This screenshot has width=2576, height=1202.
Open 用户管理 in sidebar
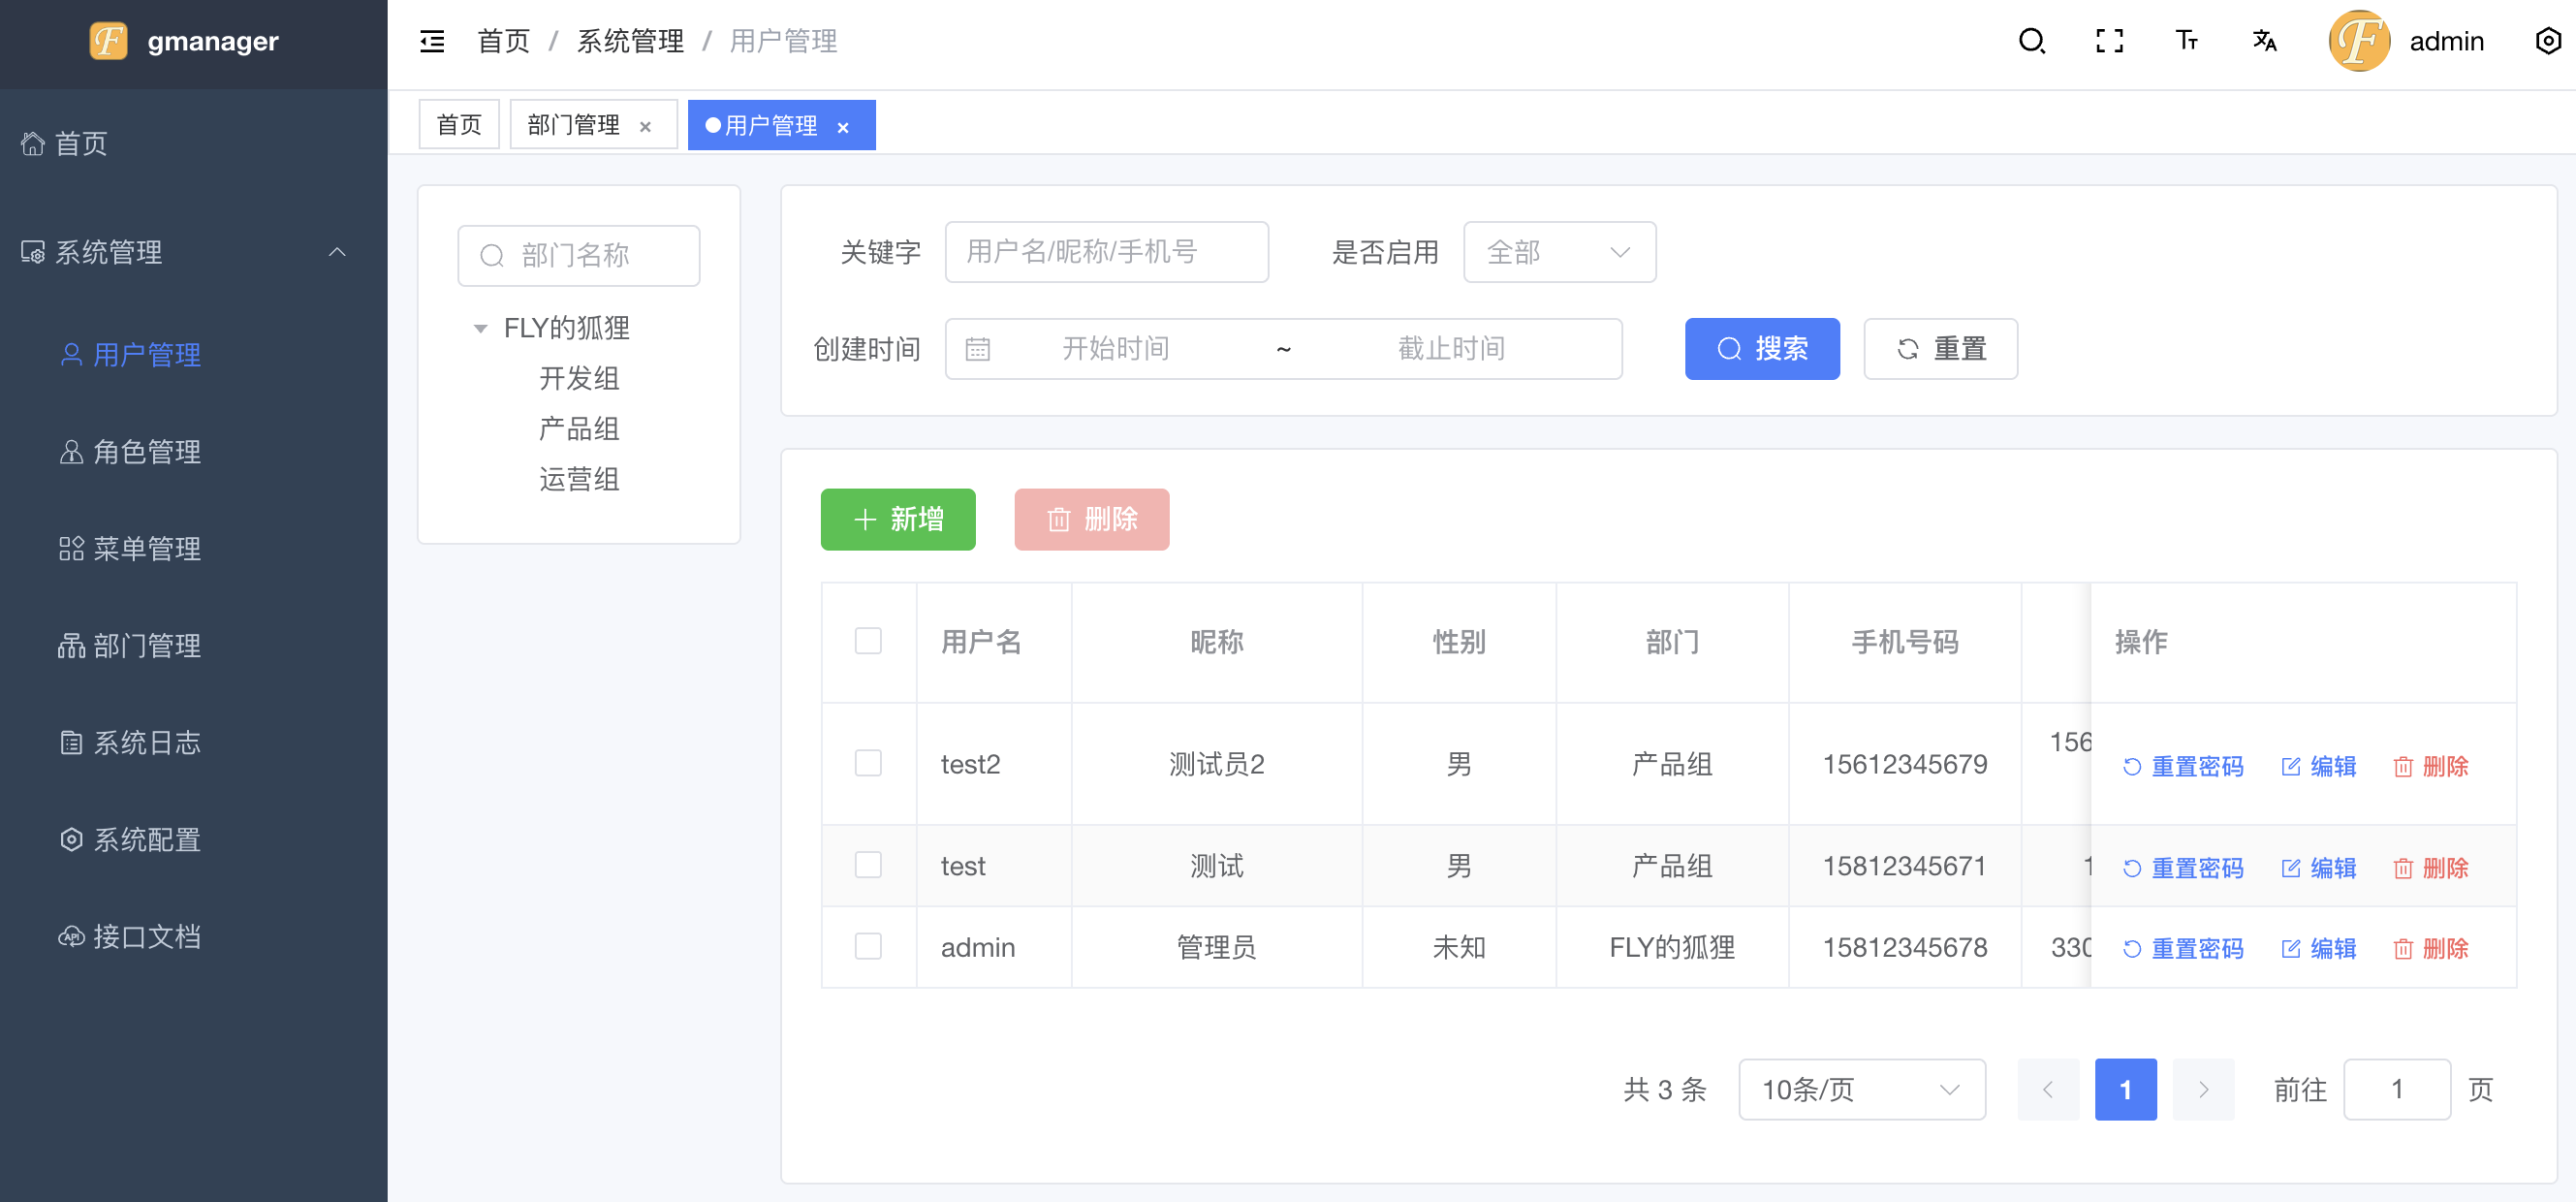click(x=194, y=354)
